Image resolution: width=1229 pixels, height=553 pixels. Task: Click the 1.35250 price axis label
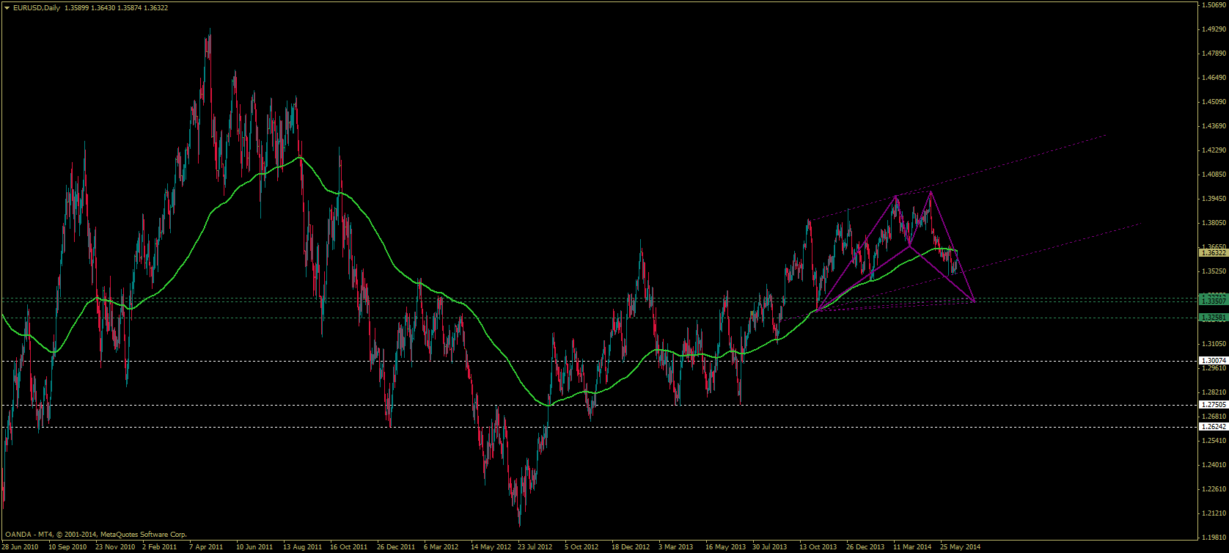click(x=1215, y=271)
